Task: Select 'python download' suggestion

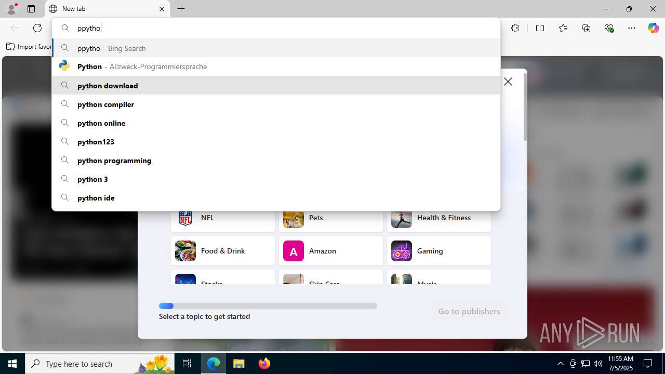Action: pyautogui.click(x=276, y=85)
